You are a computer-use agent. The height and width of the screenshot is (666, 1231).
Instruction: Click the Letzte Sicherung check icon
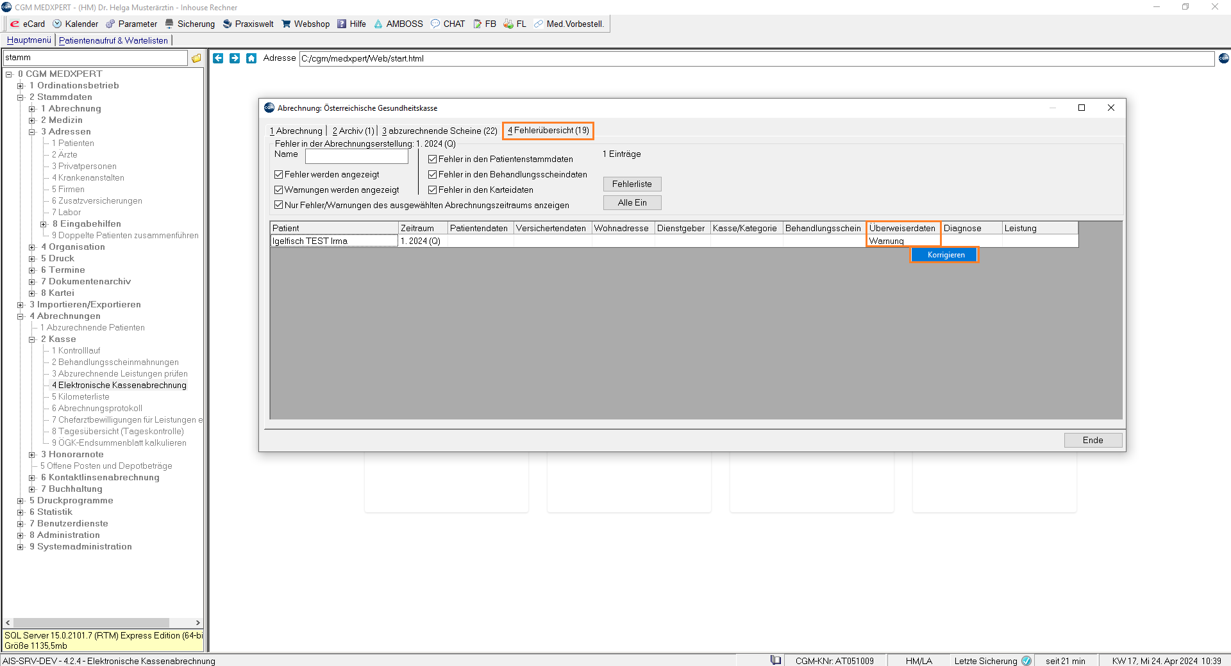1026,660
